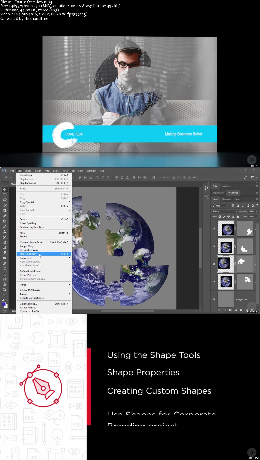
Task: Select the Clone Stamp tool
Action: pos(5,232)
